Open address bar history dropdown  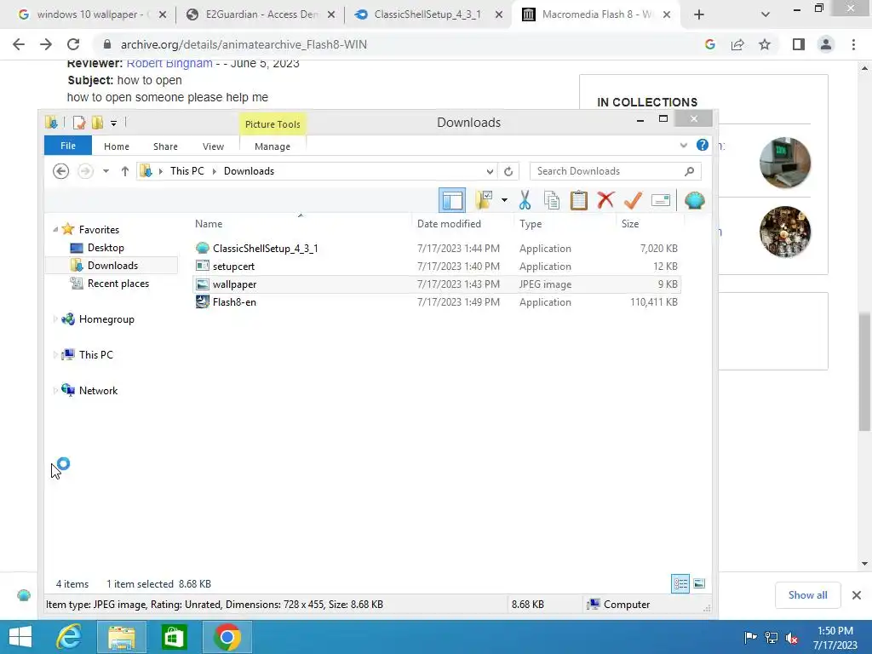coord(490,171)
